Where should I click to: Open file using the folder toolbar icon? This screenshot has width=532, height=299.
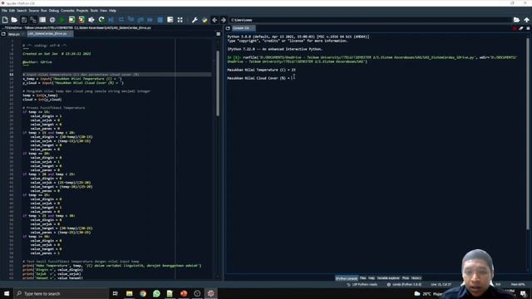(14, 20)
